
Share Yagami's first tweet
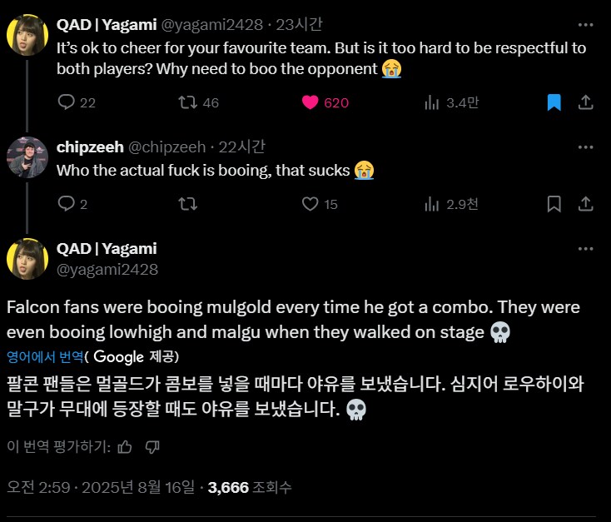585,102
